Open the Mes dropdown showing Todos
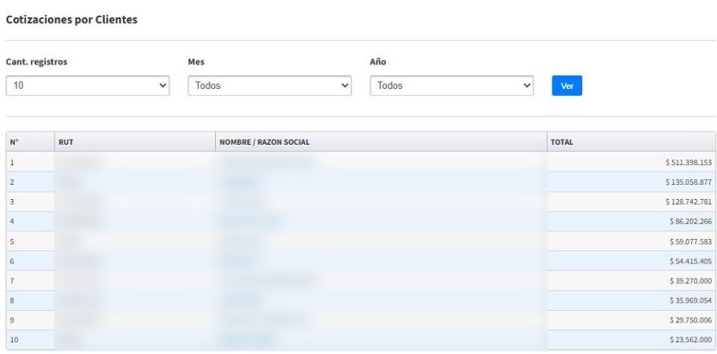717x354 pixels. (x=269, y=86)
